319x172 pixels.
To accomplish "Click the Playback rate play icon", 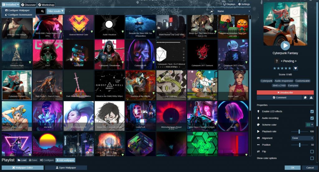I will (x=258, y=131).
